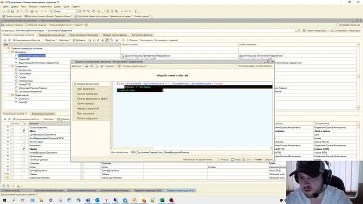Click the delete X icon in objects toolbar
This screenshot has height=204, width=363.
103,40
